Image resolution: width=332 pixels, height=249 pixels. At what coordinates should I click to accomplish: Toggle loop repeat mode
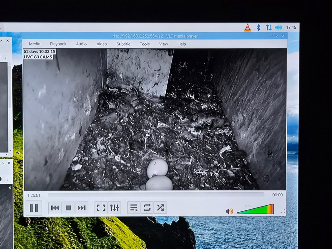pos(147,208)
